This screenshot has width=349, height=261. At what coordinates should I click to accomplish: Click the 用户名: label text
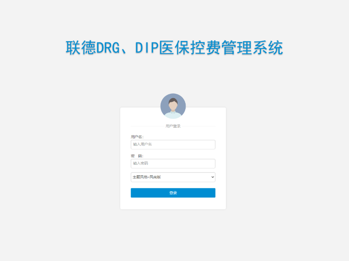pos(137,137)
